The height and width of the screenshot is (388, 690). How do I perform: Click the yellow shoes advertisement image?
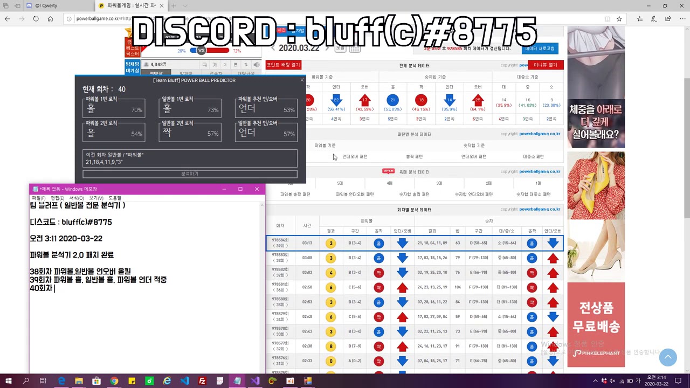596,185
